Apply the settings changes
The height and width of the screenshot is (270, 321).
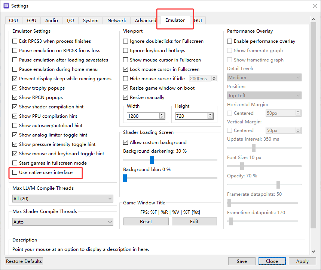302,261
